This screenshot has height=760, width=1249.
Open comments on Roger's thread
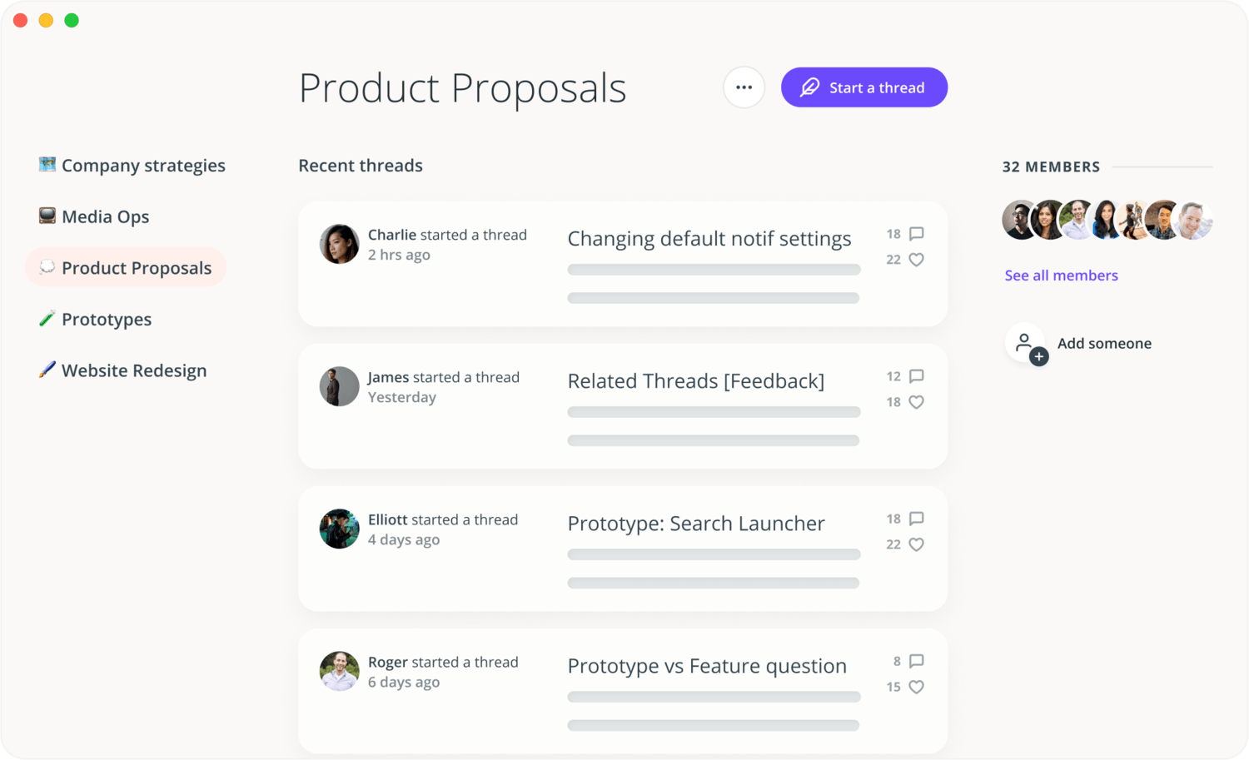click(916, 661)
